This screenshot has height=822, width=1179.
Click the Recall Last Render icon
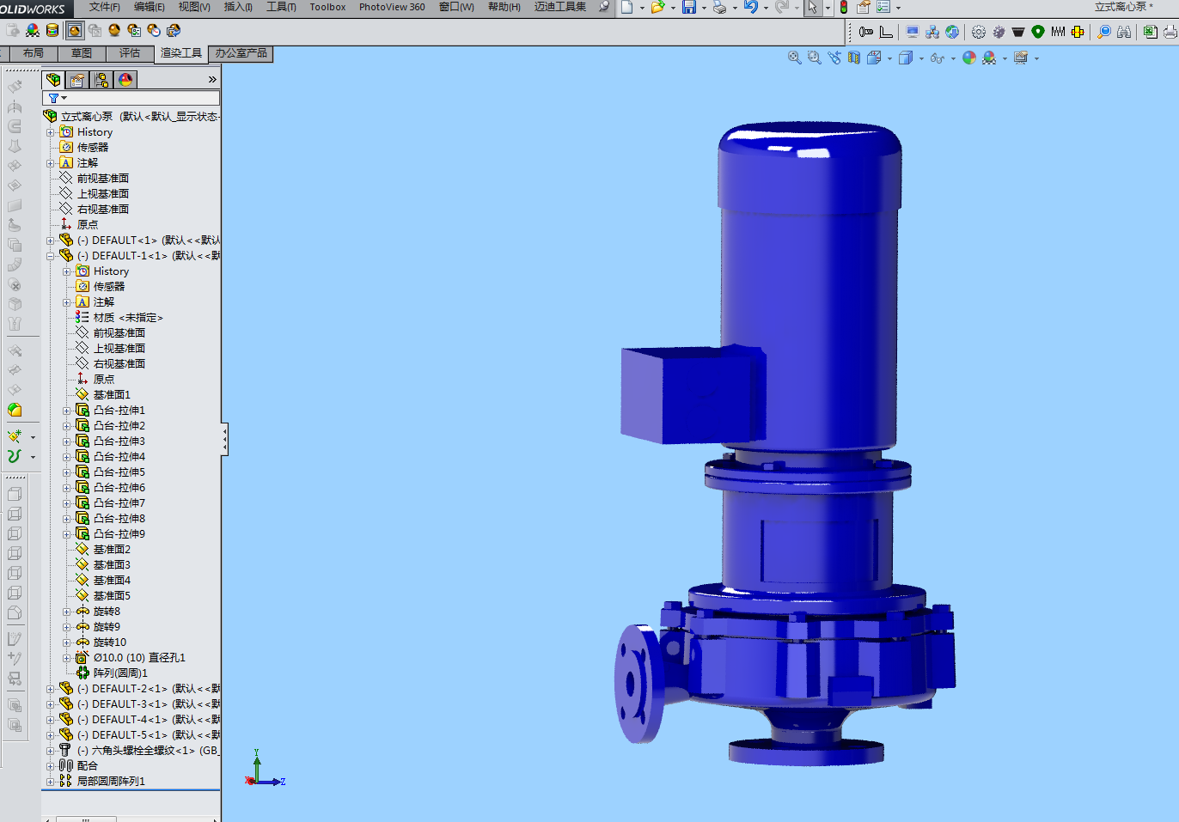tap(174, 30)
